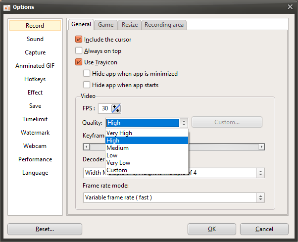The image size is (298, 242).
Task: Select Hotkeys in the sidebar
Action: click(x=35, y=79)
